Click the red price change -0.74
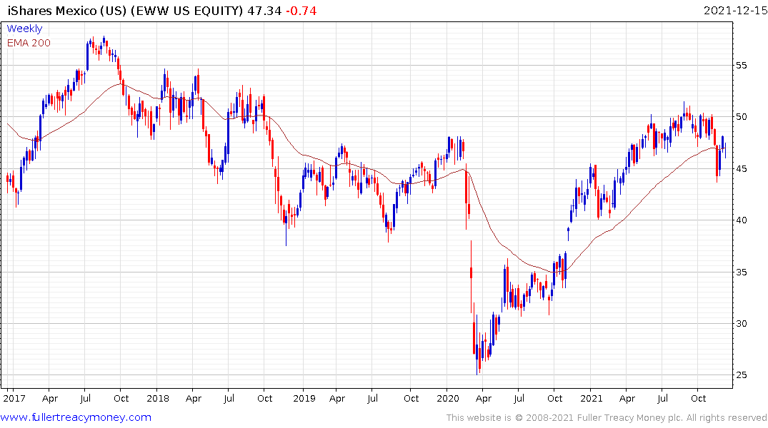 coord(301,11)
